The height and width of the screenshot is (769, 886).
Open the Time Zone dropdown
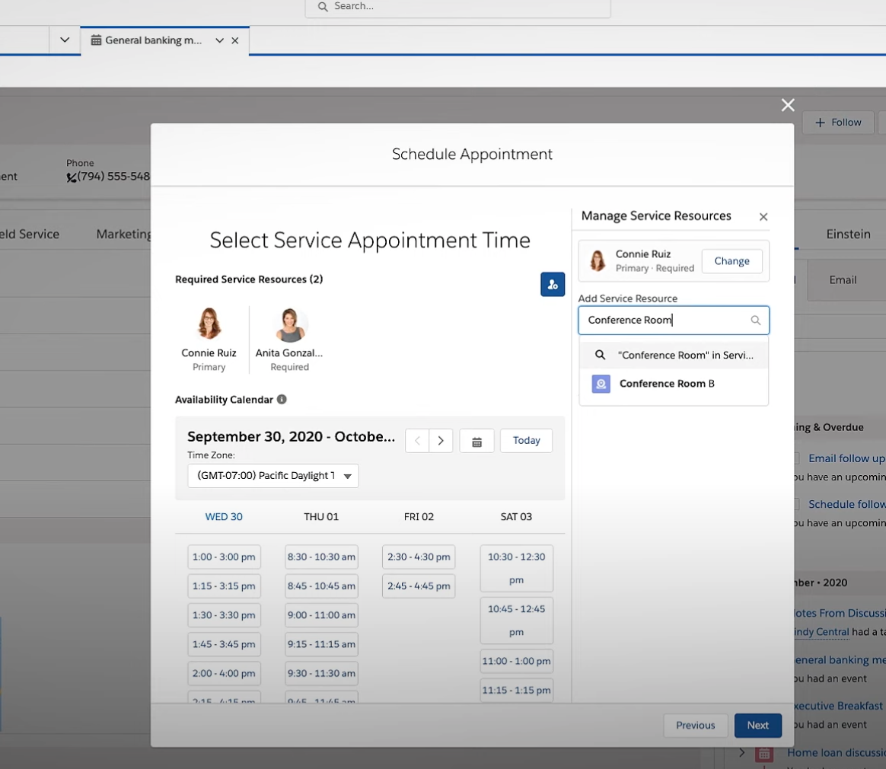(x=273, y=476)
